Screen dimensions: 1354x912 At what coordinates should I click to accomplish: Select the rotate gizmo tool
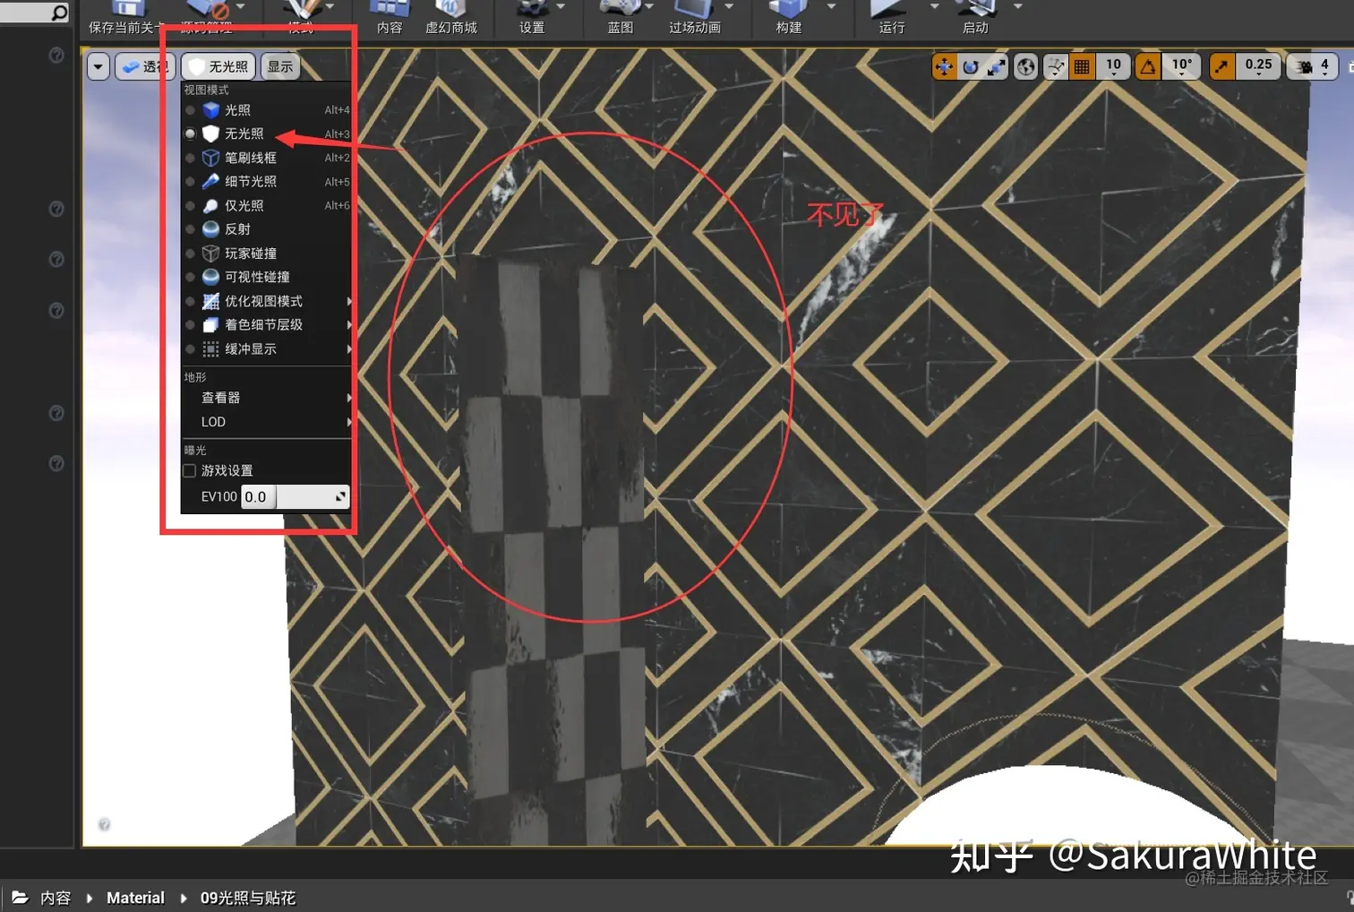(970, 66)
